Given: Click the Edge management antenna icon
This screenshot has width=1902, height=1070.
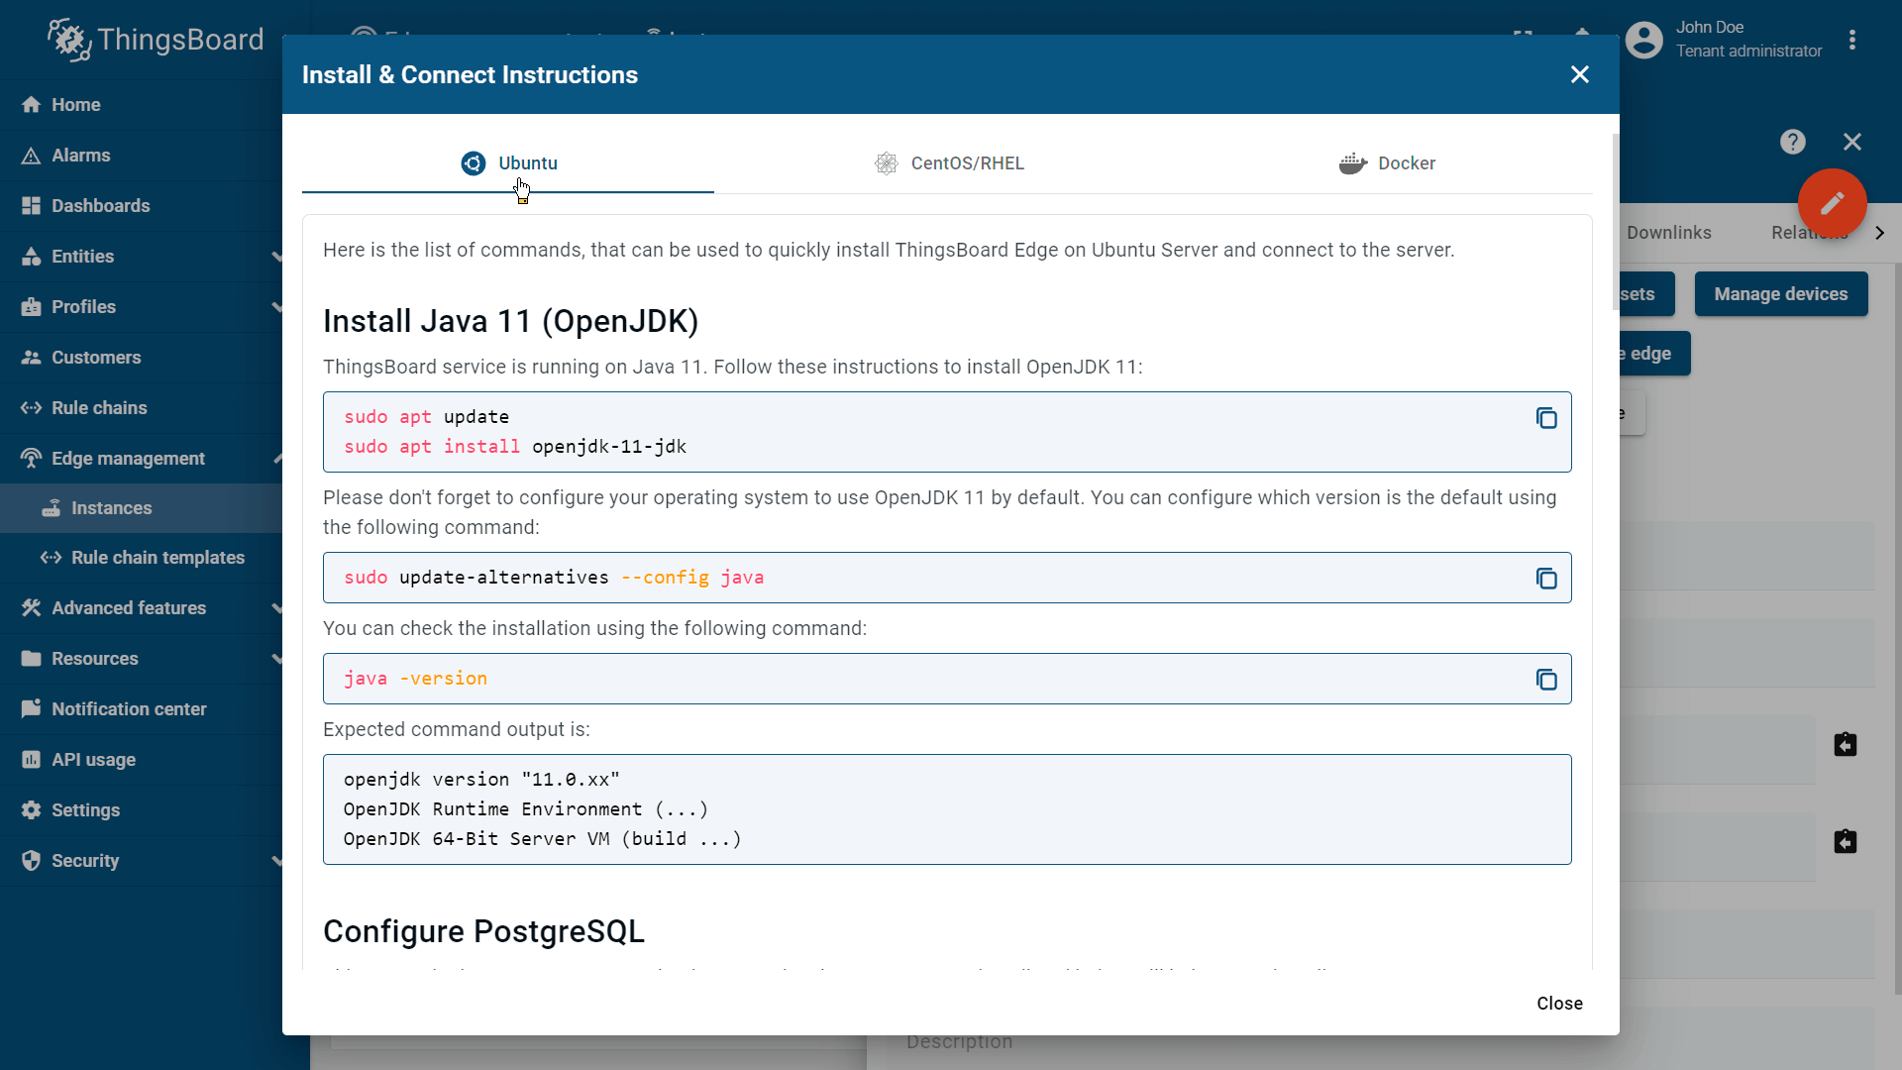Looking at the screenshot, I should [x=31, y=459].
